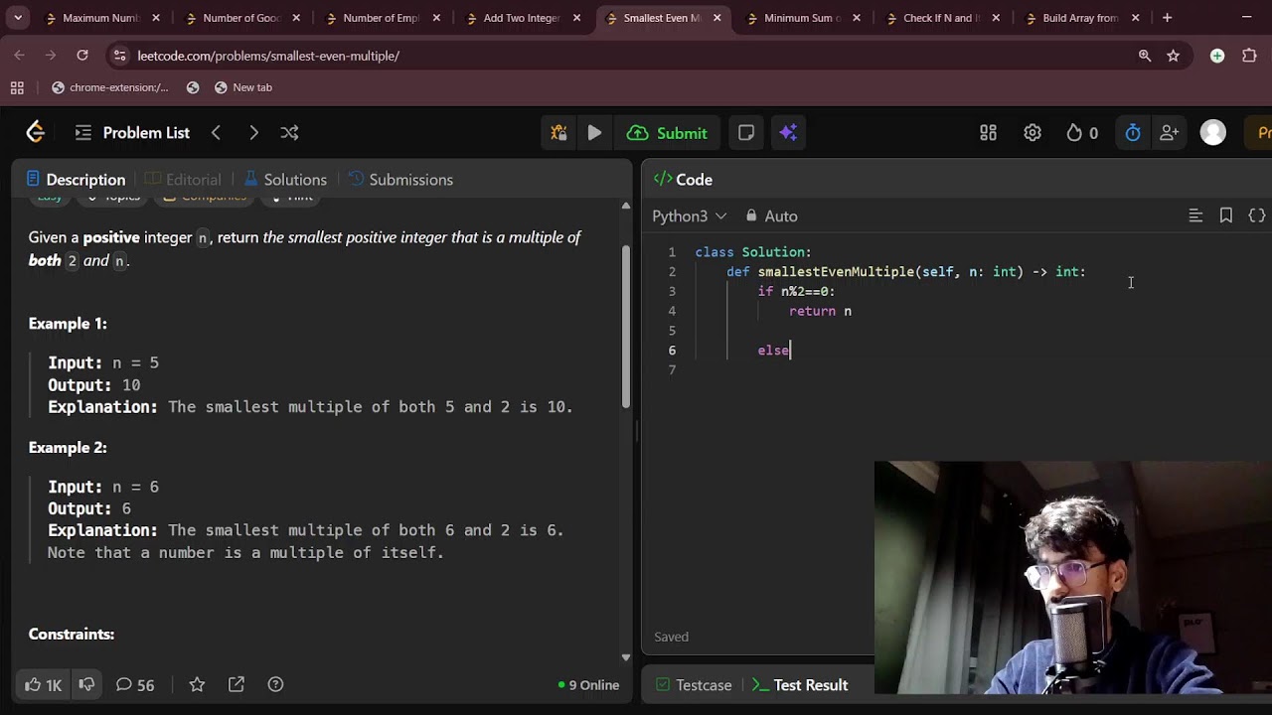Close the Number of Good browser tab
This screenshot has width=1272, height=715.
[296, 18]
